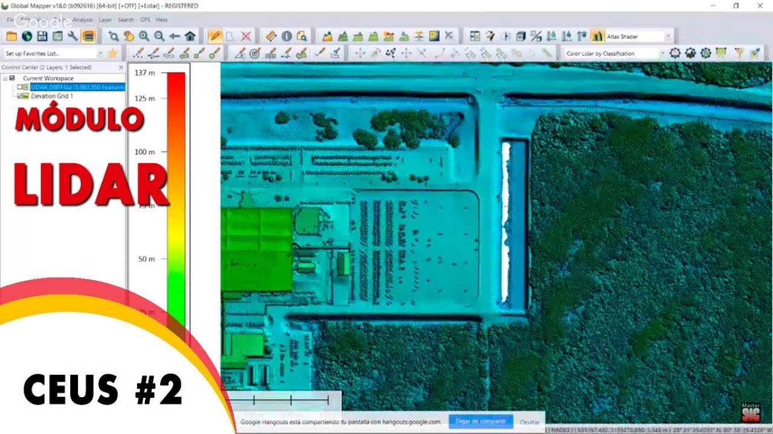
Task: Toggle the Current Workspace checkbox
Action: (12, 78)
